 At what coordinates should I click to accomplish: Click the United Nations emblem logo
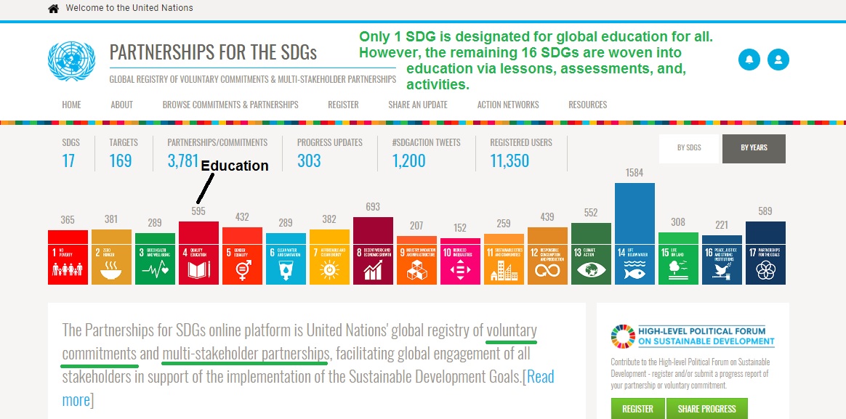72,61
